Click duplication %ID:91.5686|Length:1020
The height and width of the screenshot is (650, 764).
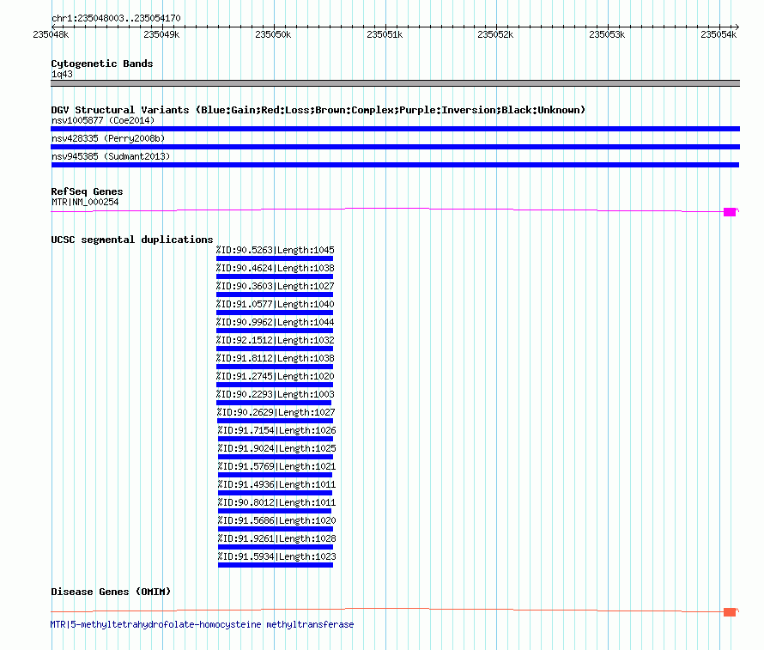coord(276,520)
